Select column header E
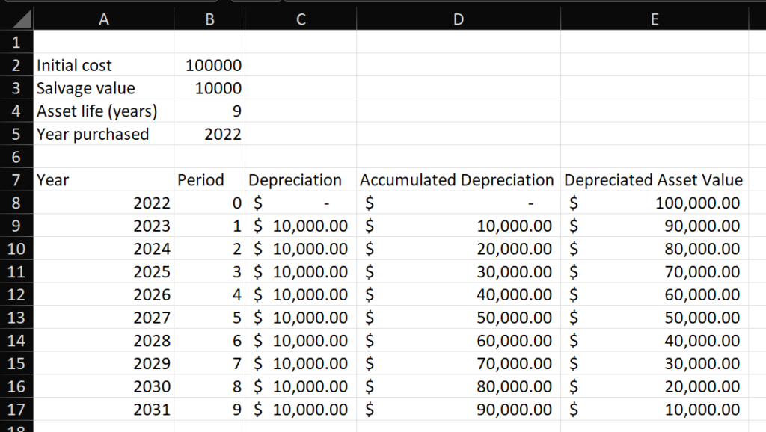Screen dimensions: 766x432 point(654,18)
